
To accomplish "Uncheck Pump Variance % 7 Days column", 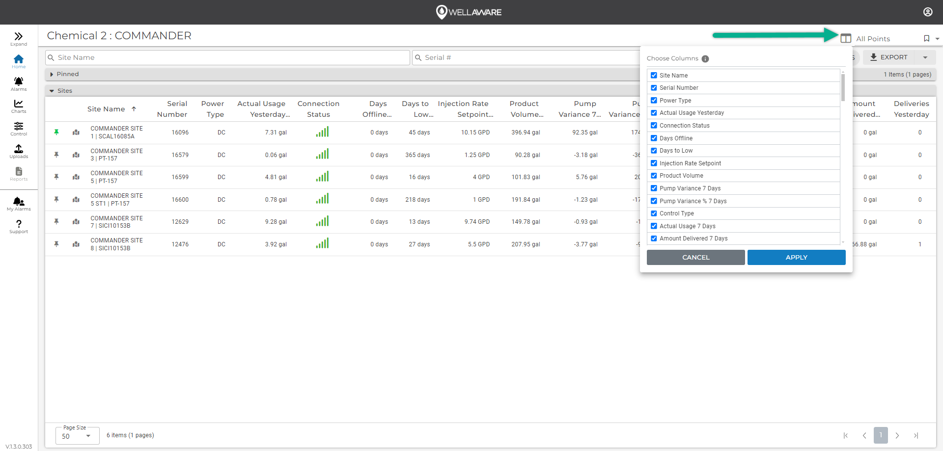I will (x=654, y=201).
